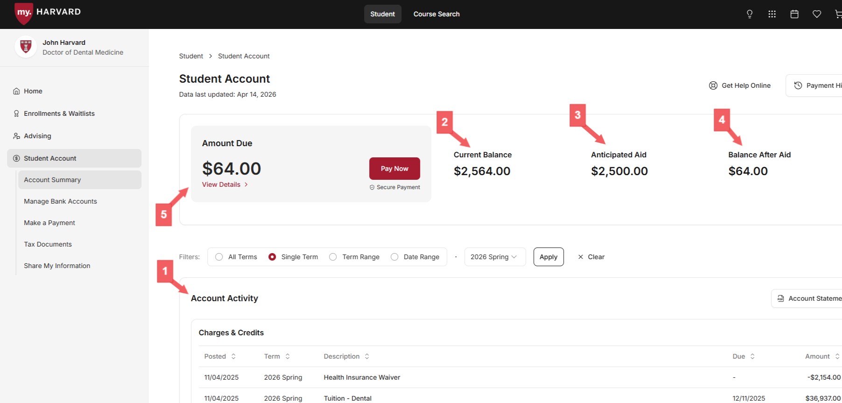This screenshot has height=403, width=842.
Task: Open Enrollments & Waitlists in sidebar
Action: (74, 113)
